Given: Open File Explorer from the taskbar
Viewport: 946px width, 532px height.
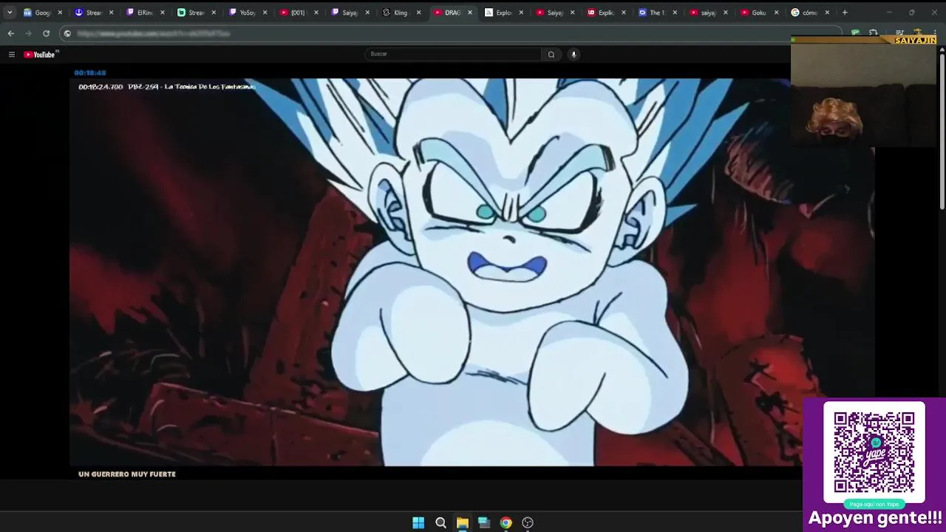Looking at the screenshot, I should click(x=462, y=522).
